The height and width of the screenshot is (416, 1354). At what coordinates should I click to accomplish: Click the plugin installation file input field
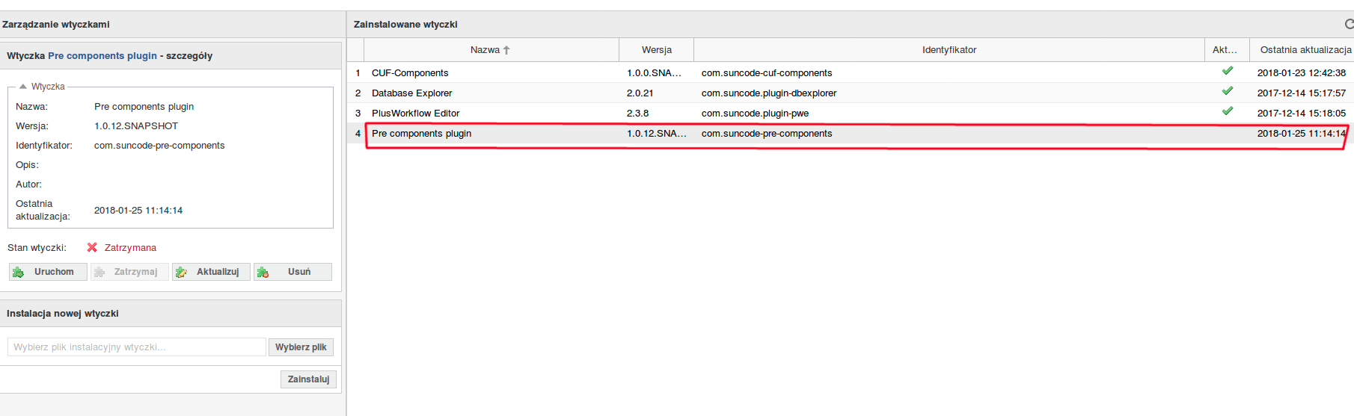click(137, 347)
